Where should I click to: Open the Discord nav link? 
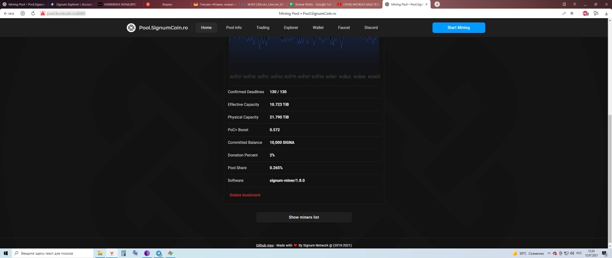[371, 28]
